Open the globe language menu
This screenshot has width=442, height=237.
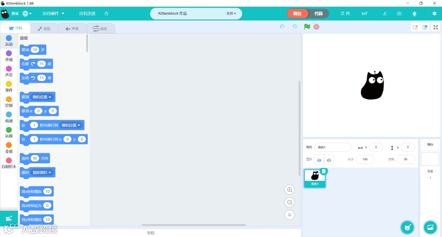point(27,14)
